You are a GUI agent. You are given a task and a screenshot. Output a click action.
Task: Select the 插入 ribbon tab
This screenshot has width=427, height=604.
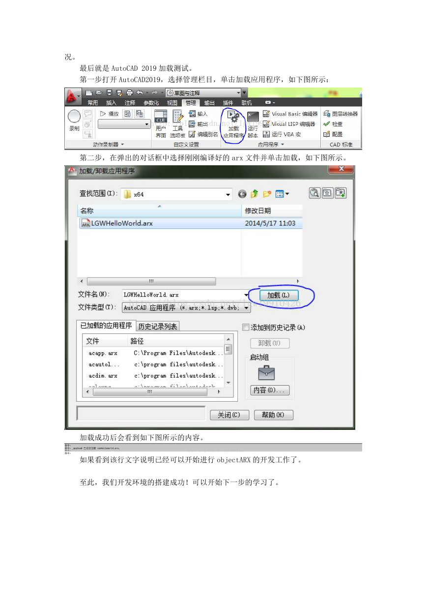[x=112, y=103]
